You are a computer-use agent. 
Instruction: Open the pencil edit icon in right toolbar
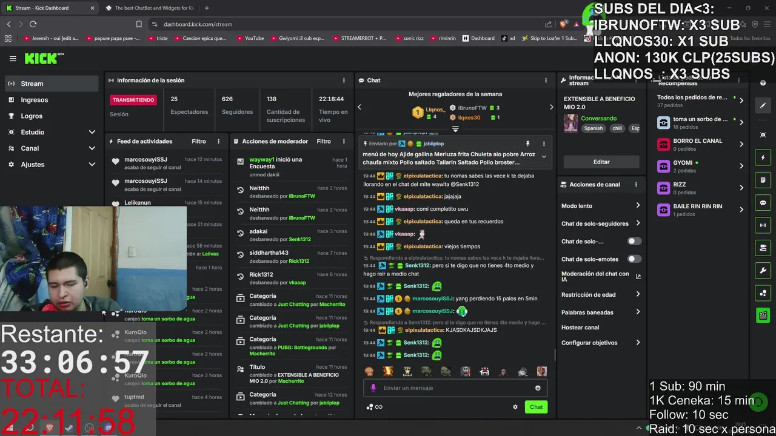coord(763,105)
